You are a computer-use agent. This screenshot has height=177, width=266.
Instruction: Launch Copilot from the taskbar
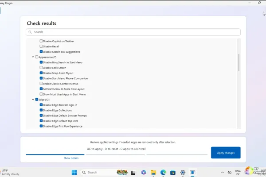click(x=144, y=173)
